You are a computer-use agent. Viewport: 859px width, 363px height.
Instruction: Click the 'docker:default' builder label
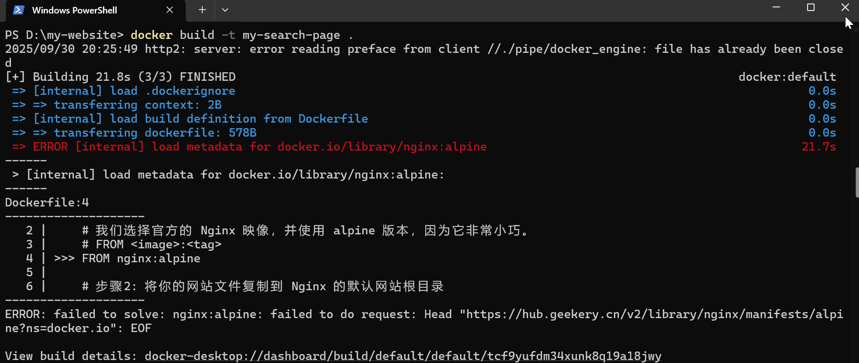click(787, 77)
